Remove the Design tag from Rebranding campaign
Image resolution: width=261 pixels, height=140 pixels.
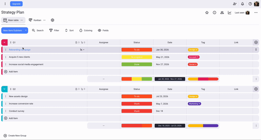coord(196,50)
